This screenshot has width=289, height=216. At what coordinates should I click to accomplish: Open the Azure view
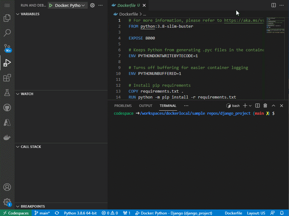coord(7,122)
